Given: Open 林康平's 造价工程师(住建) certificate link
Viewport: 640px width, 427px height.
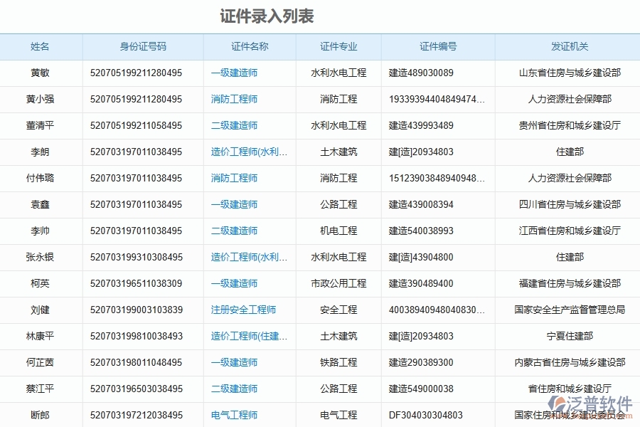Looking at the screenshot, I should click(x=249, y=336).
